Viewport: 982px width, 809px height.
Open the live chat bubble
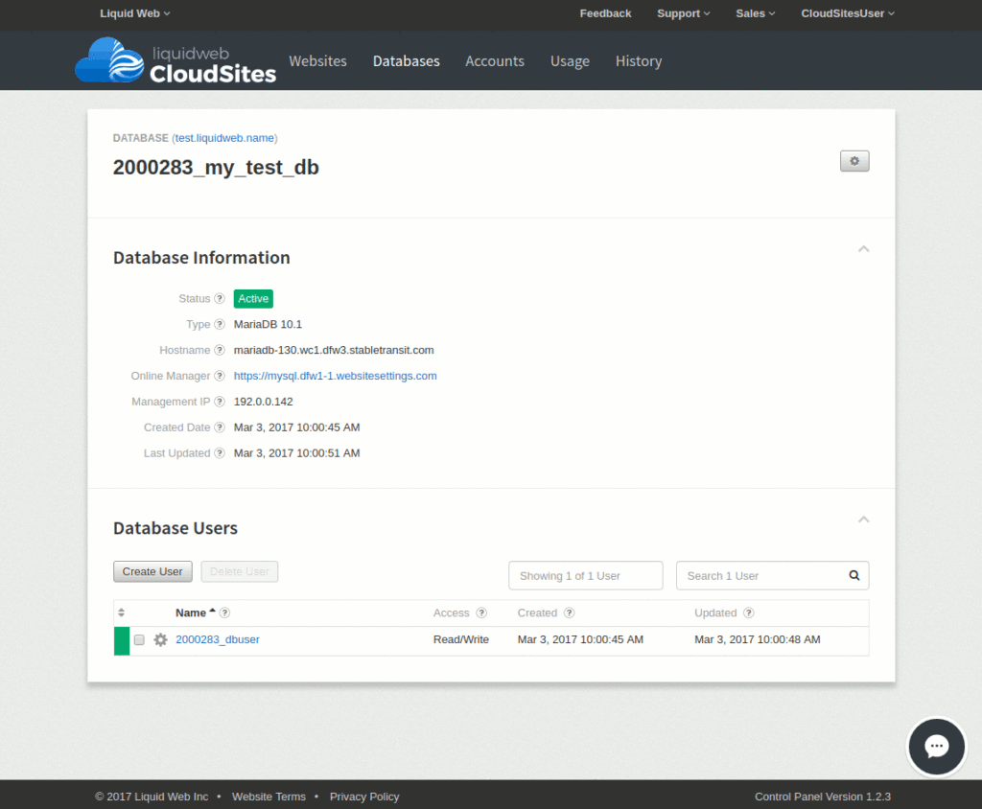(936, 747)
